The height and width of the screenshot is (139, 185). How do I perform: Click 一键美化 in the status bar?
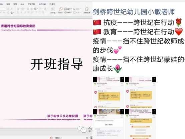(x=56, y=138)
